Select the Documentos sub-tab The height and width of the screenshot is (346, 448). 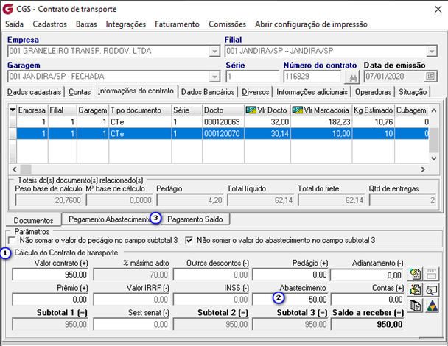click(33, 220)
